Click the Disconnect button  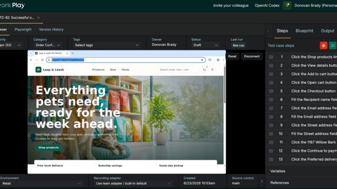point(252,56)
